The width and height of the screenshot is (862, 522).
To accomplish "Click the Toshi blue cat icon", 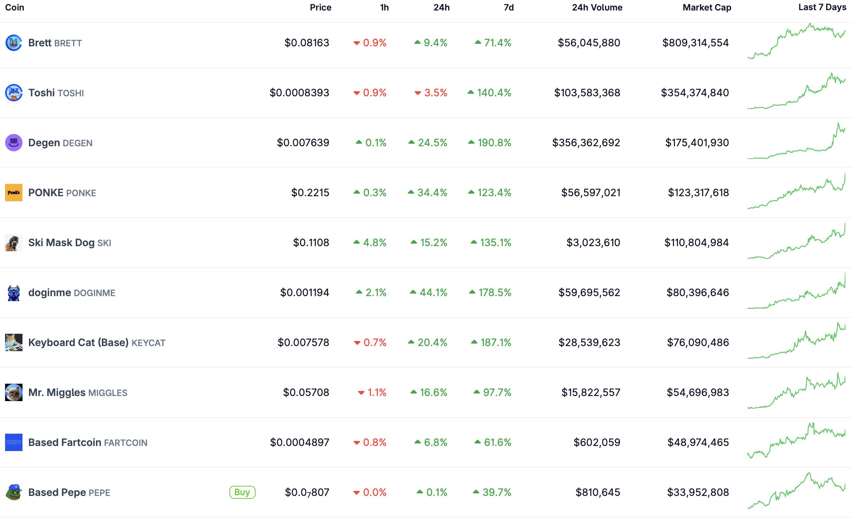I will tap(14, 93).
